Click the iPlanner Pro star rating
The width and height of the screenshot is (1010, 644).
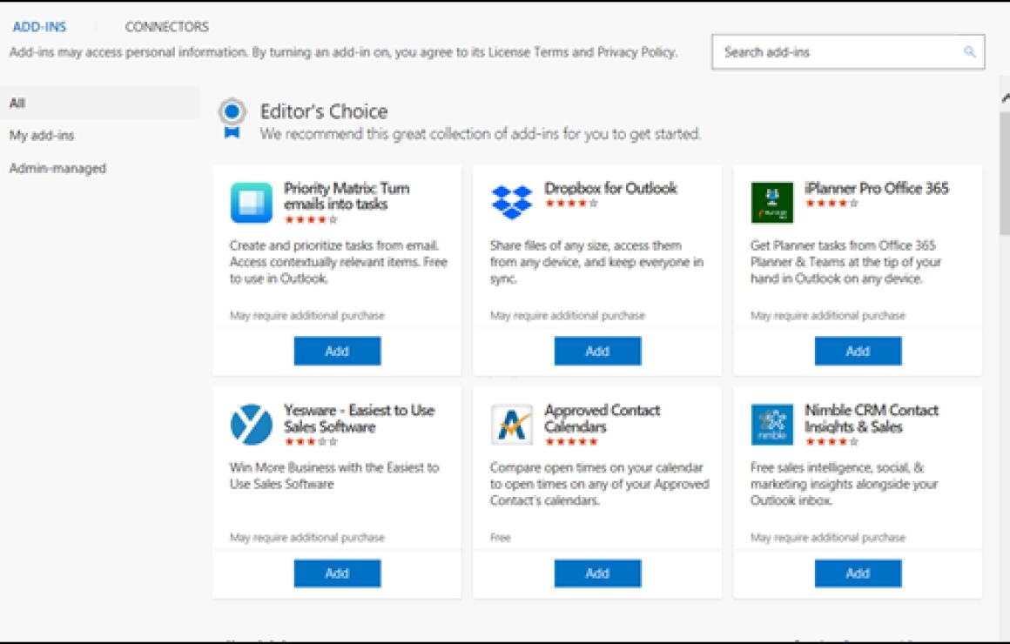tap(832, 204)
